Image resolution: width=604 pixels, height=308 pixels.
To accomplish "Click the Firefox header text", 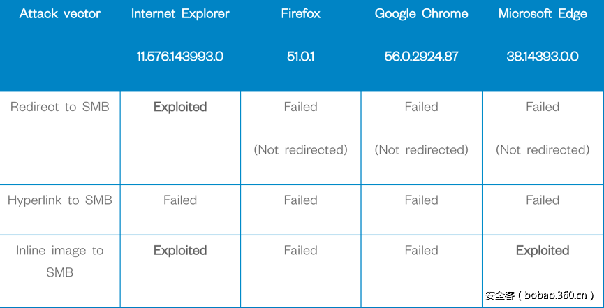I will point(300,14).
